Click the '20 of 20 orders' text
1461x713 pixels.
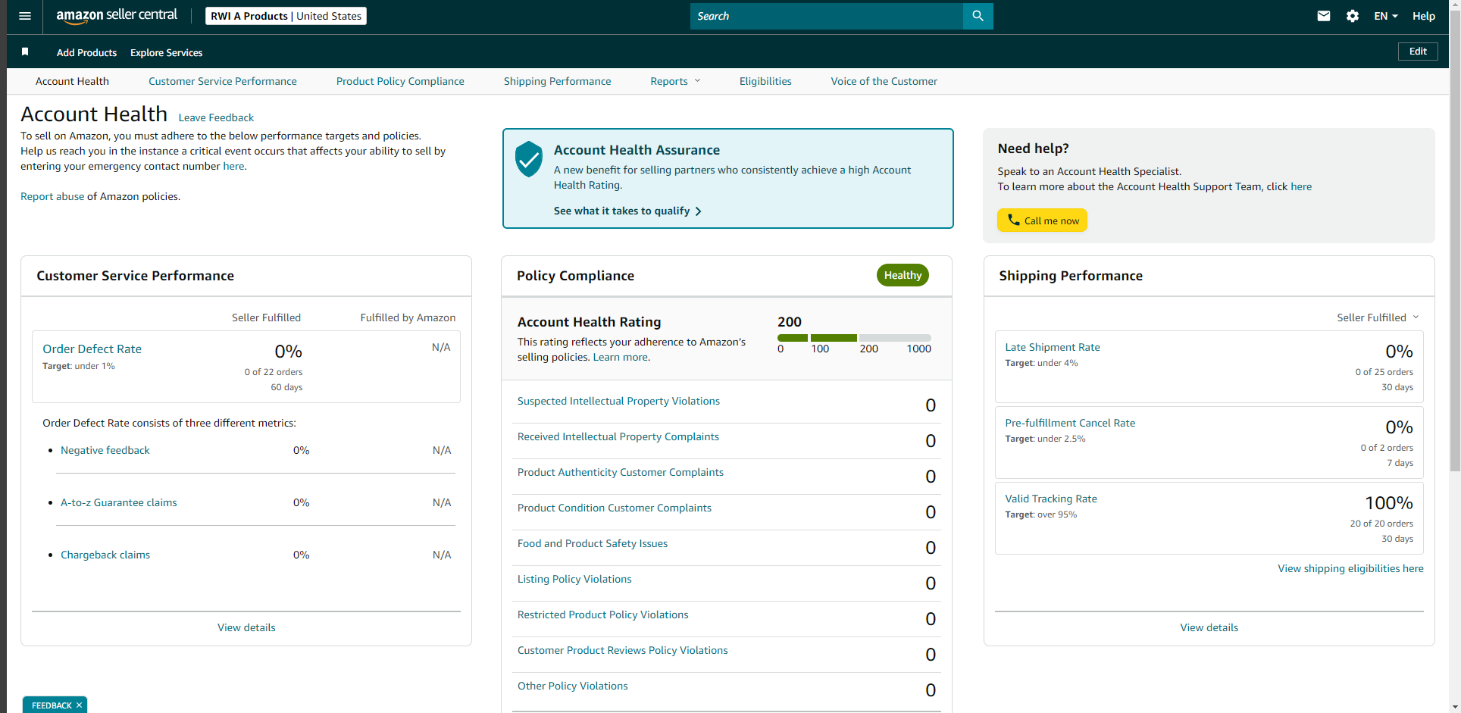click(x=1381, y=524)
